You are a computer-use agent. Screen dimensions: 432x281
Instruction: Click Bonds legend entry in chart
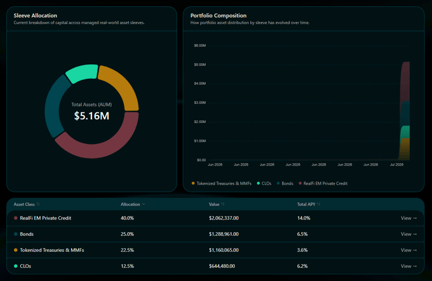tap(285, 183)
